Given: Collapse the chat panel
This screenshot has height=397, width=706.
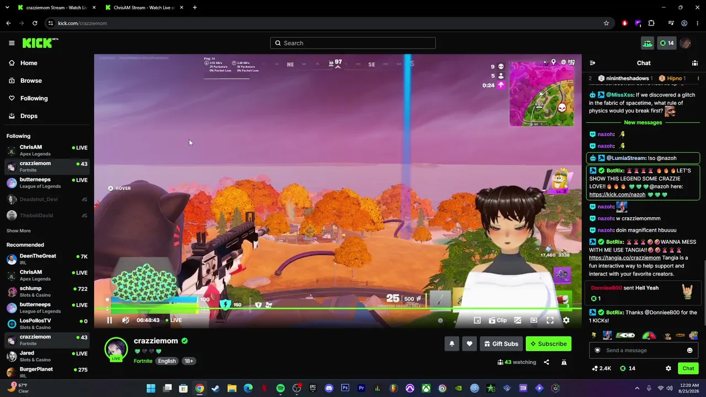Looking at the screenshot, I should pyautogui.click(x=592, y=63).
